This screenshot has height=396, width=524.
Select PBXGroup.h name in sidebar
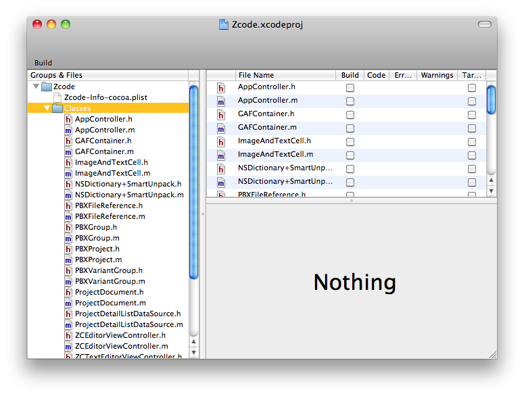pos(96,227)
